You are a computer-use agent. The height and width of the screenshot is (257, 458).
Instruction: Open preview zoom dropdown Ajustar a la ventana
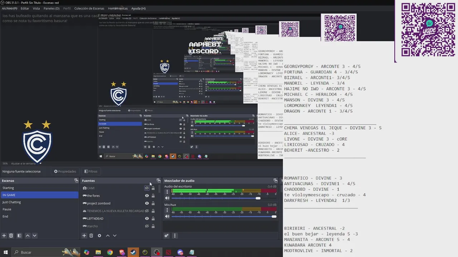26,163
